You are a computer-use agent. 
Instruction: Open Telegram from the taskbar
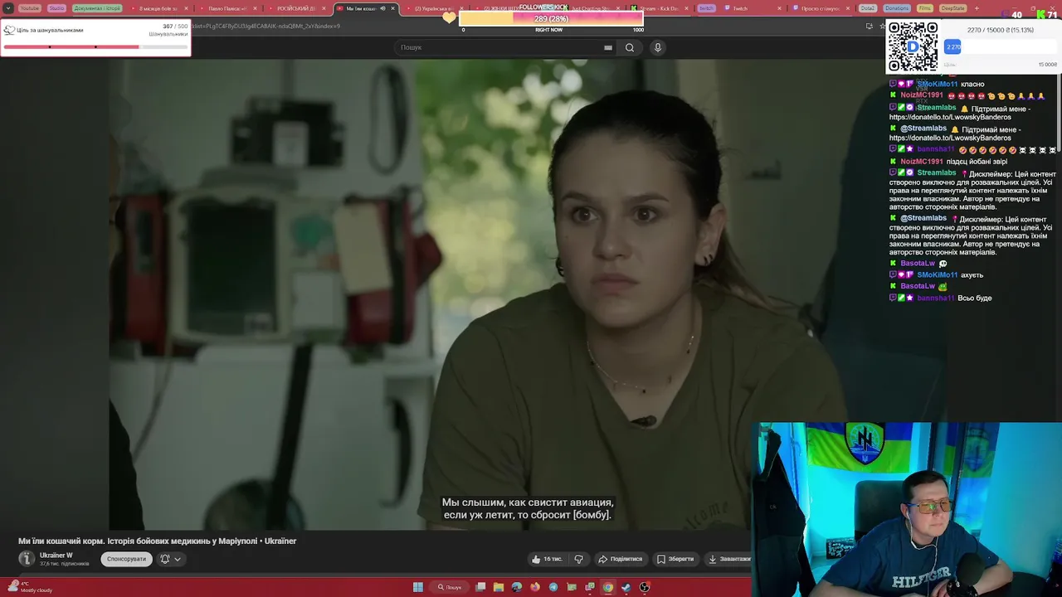(x=553, y=587)
